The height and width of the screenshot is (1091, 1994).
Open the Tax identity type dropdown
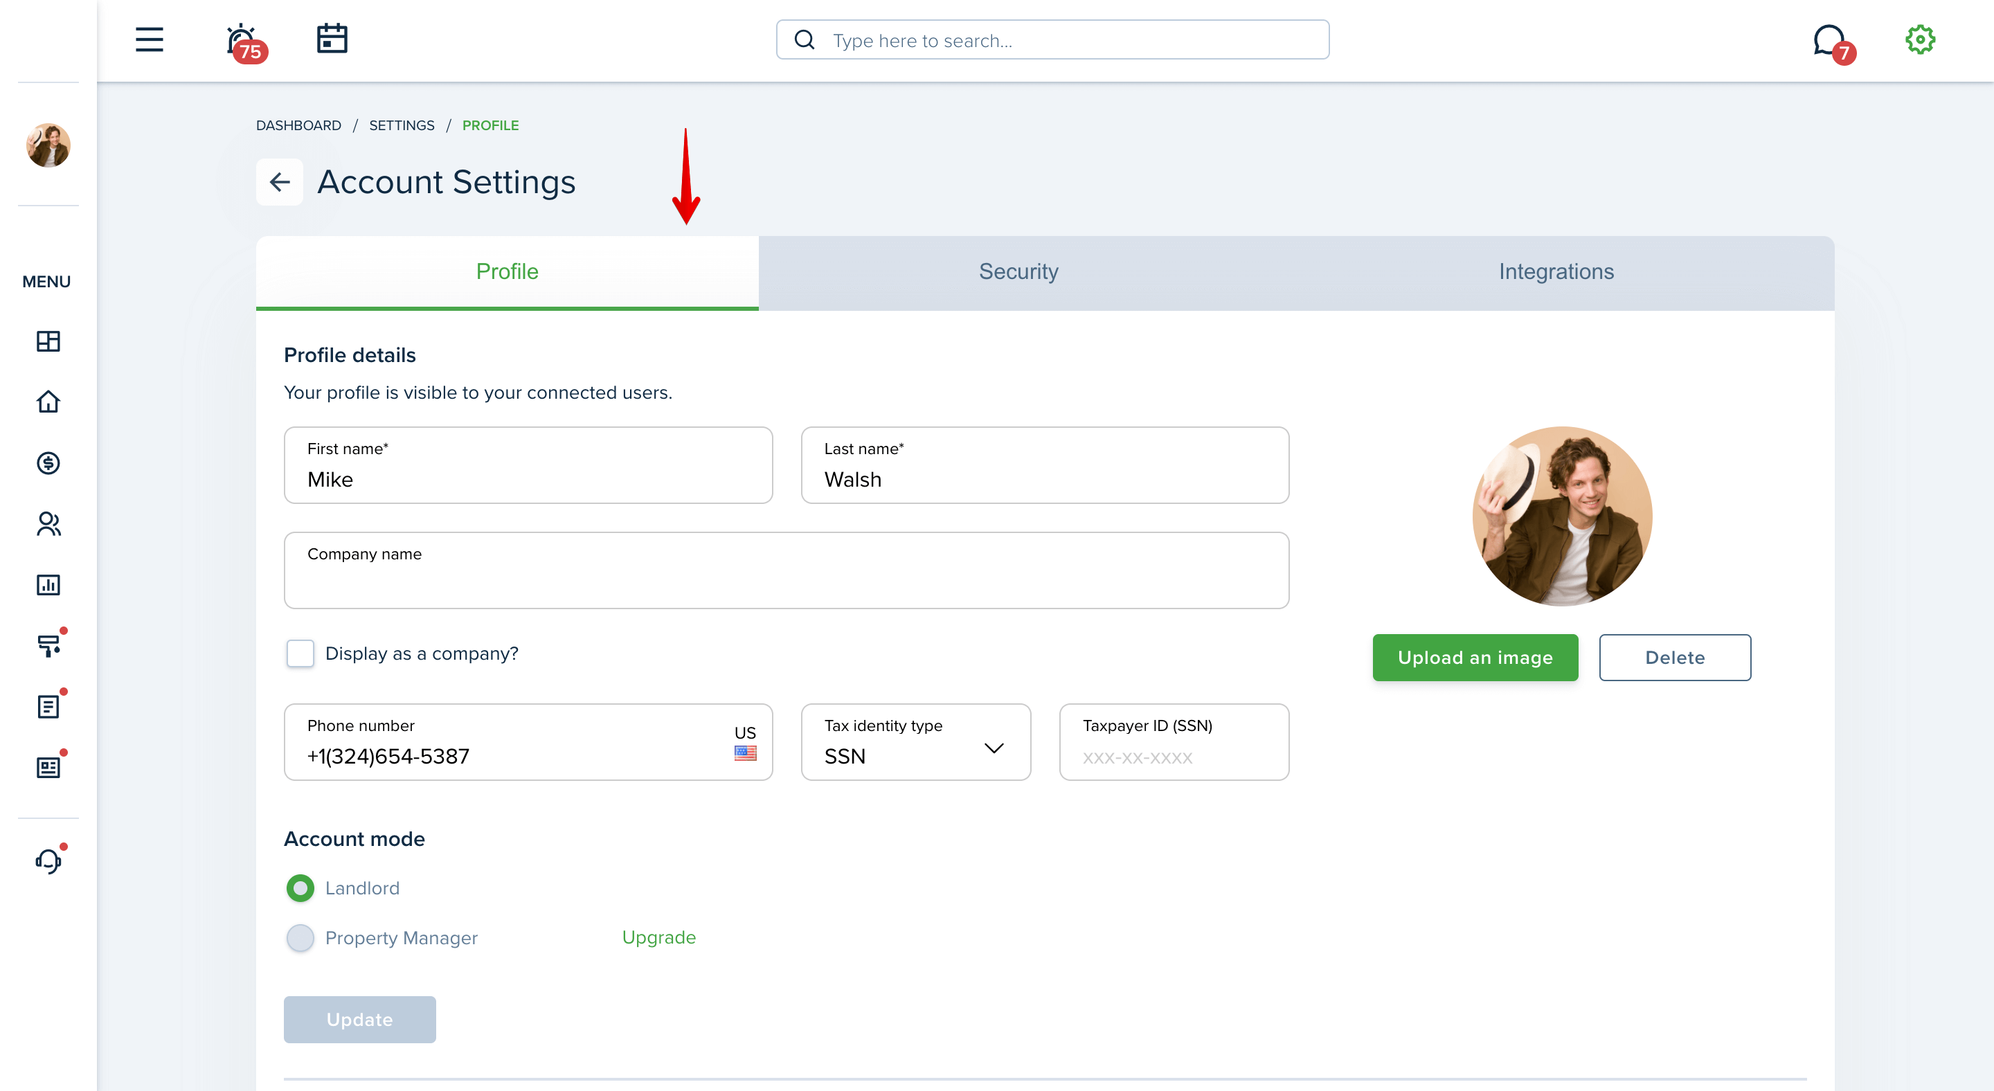point(916,742)
